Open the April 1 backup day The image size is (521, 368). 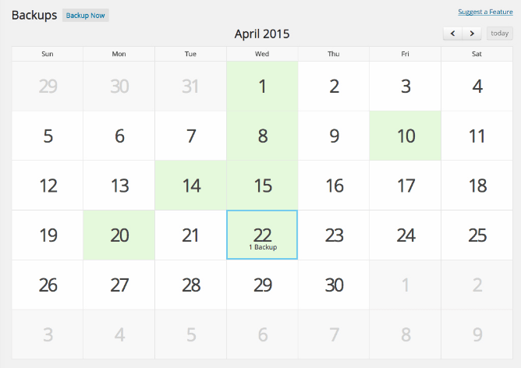263,87
